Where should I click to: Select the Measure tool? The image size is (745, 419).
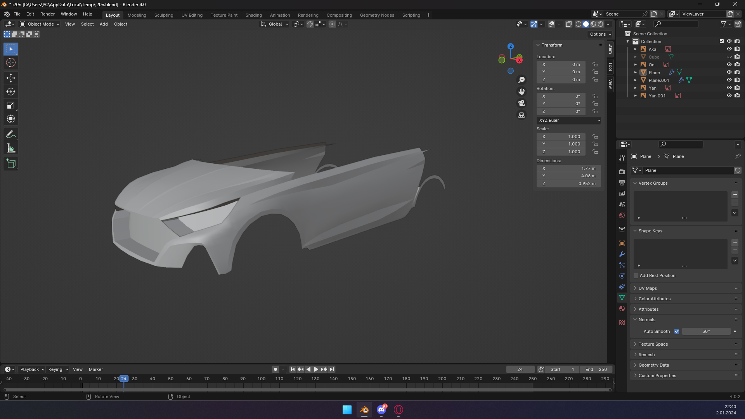[11, 148]
